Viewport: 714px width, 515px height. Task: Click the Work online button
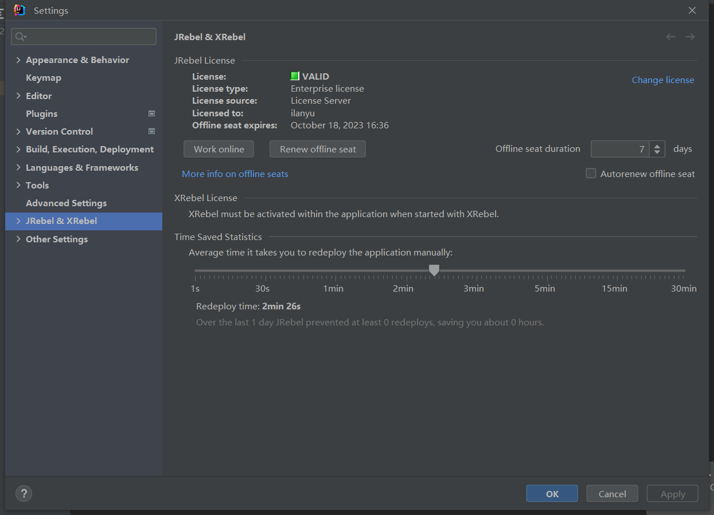[x=219, y=149]
